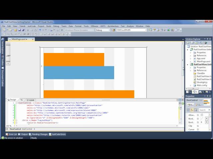Open the Error List panel
Image resolution: width=213 pixels, height=159 pixels.
tap(11, 134)
